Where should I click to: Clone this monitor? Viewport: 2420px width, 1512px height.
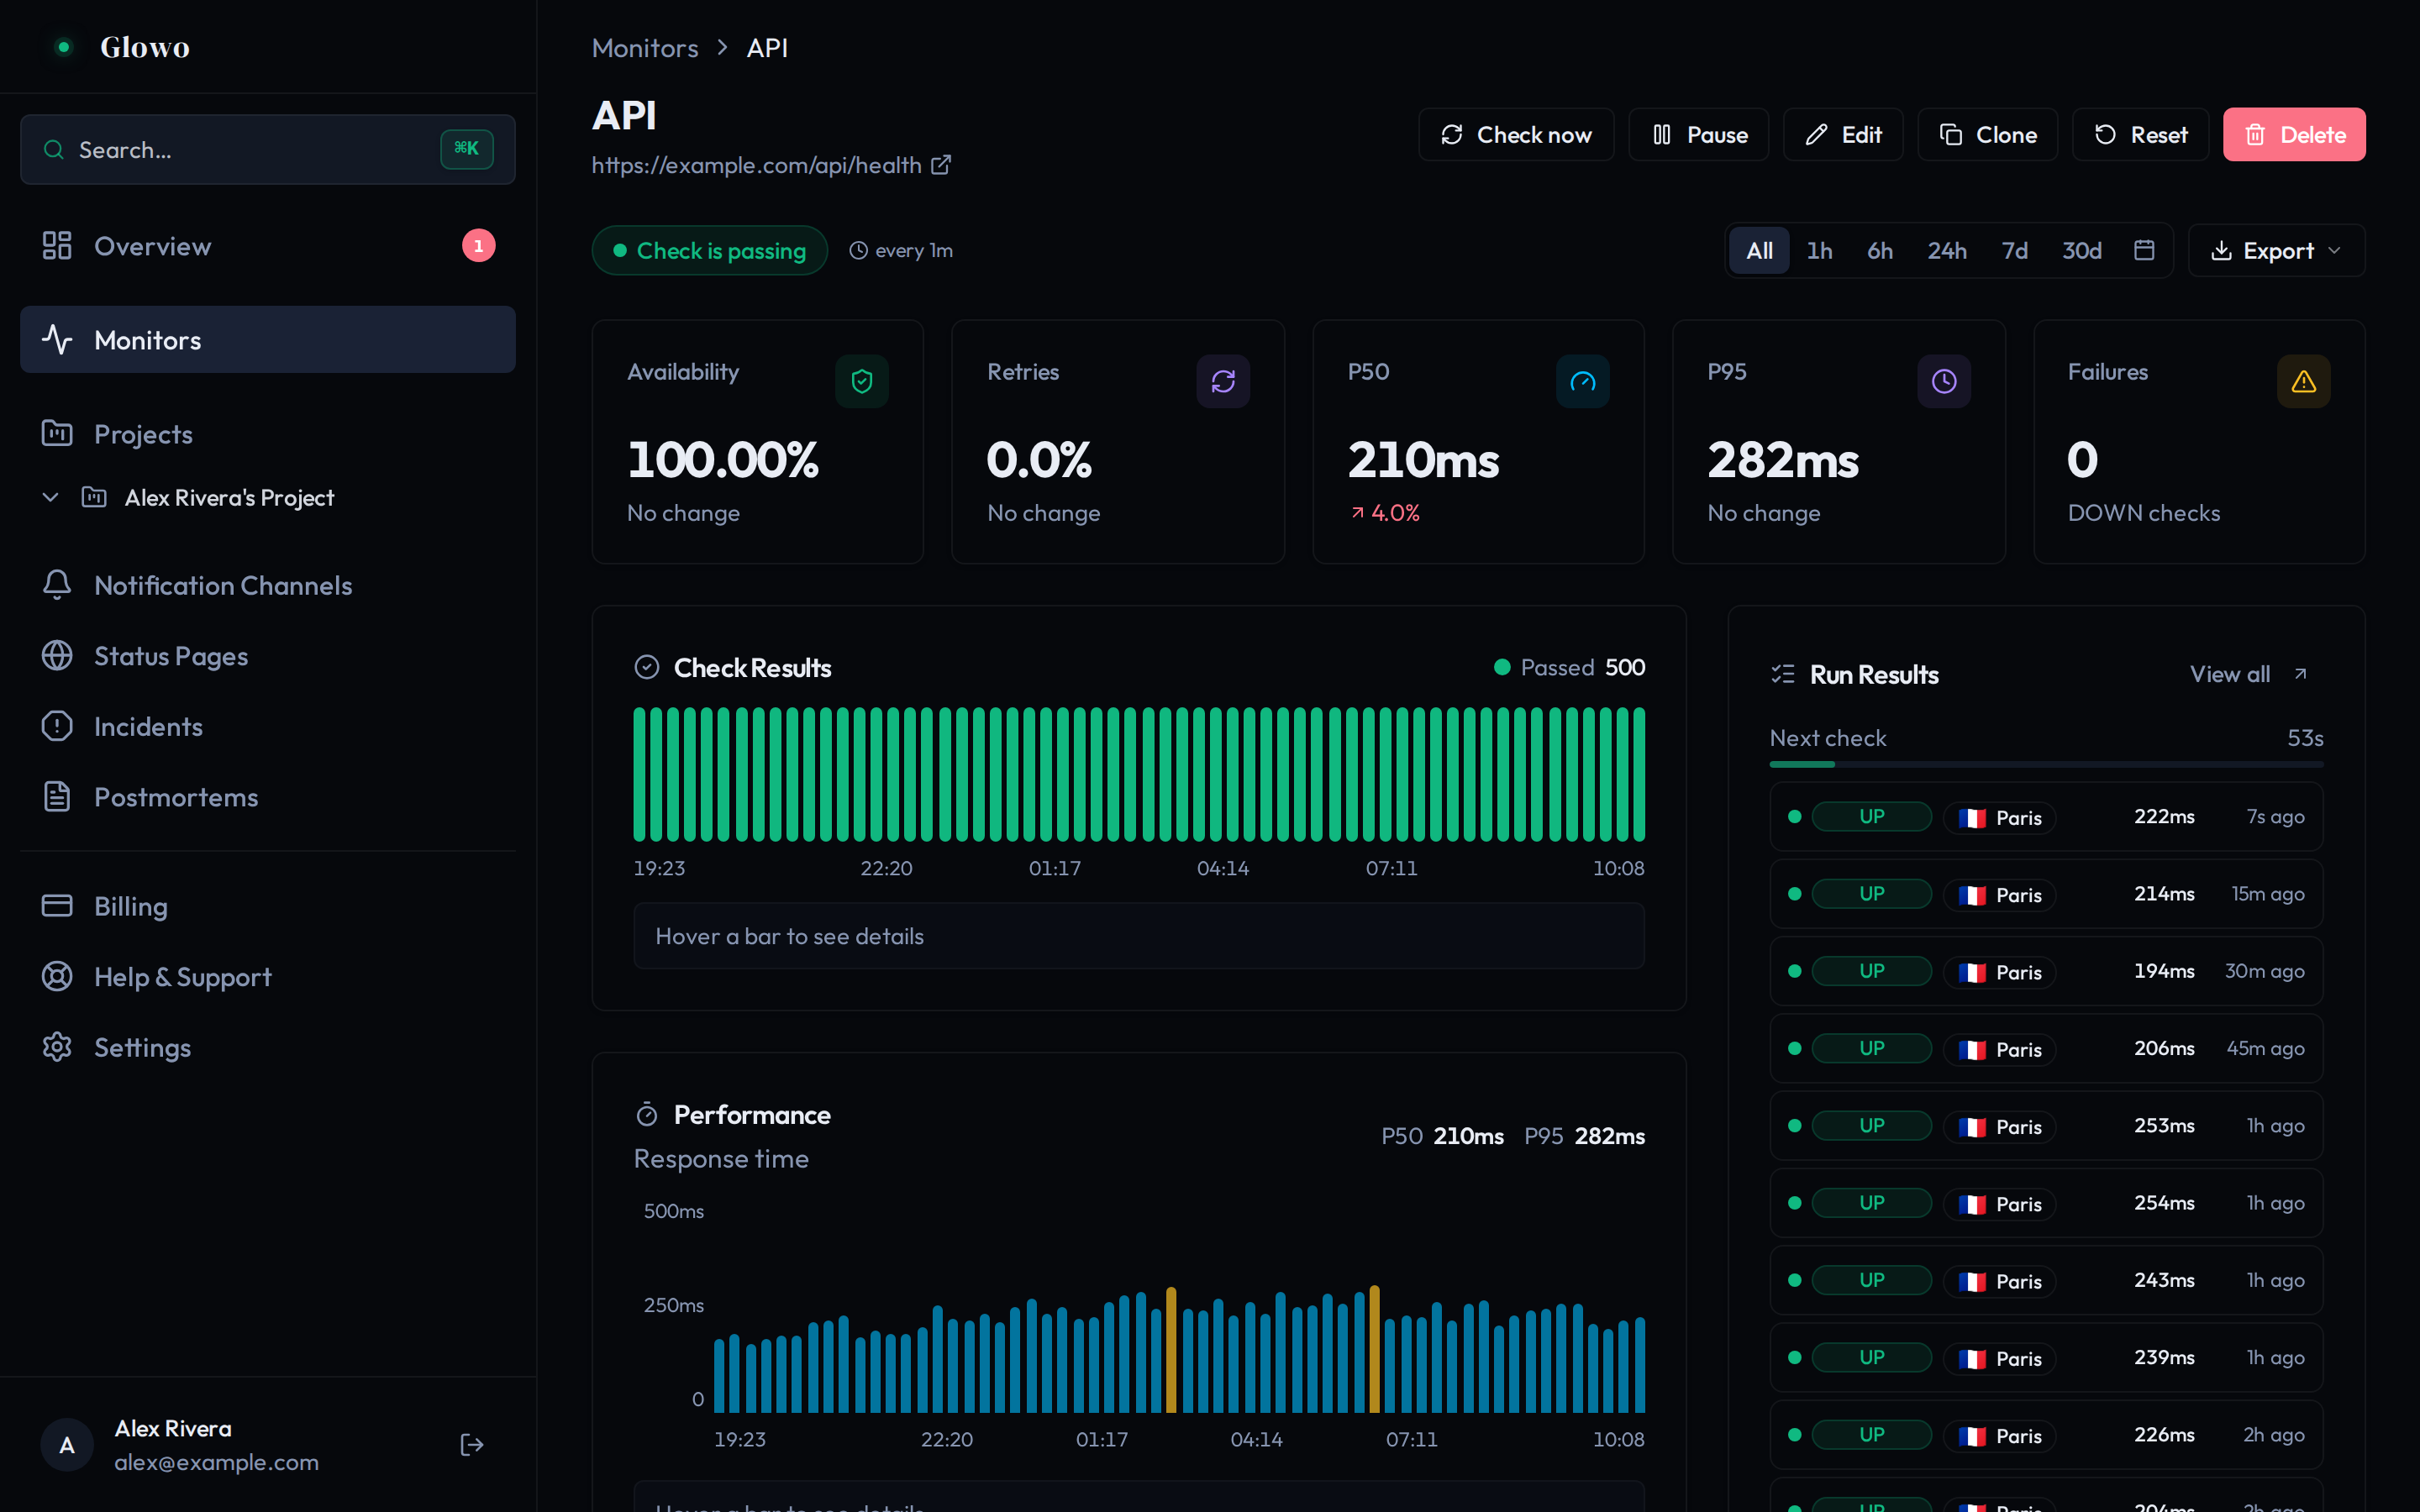coord(1988,134)
